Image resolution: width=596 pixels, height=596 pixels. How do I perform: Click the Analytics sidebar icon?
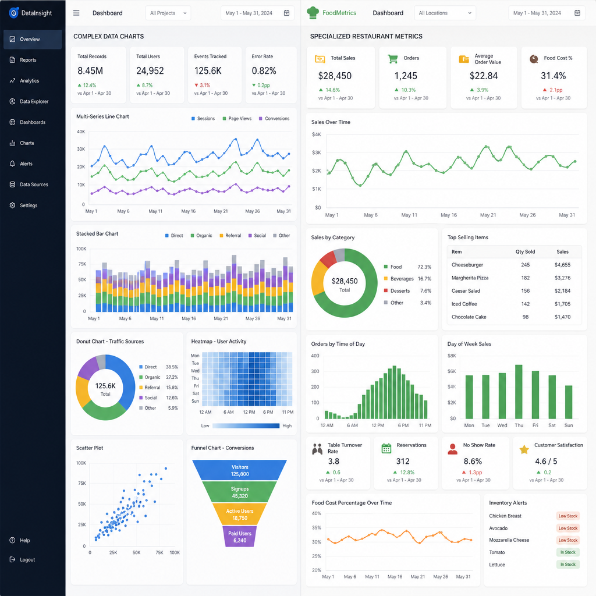click(13, 80)
